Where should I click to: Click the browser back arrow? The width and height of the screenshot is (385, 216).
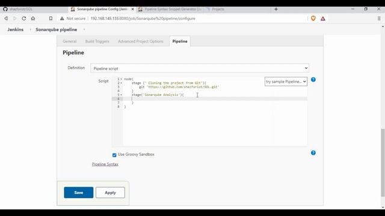click(6, 19)
